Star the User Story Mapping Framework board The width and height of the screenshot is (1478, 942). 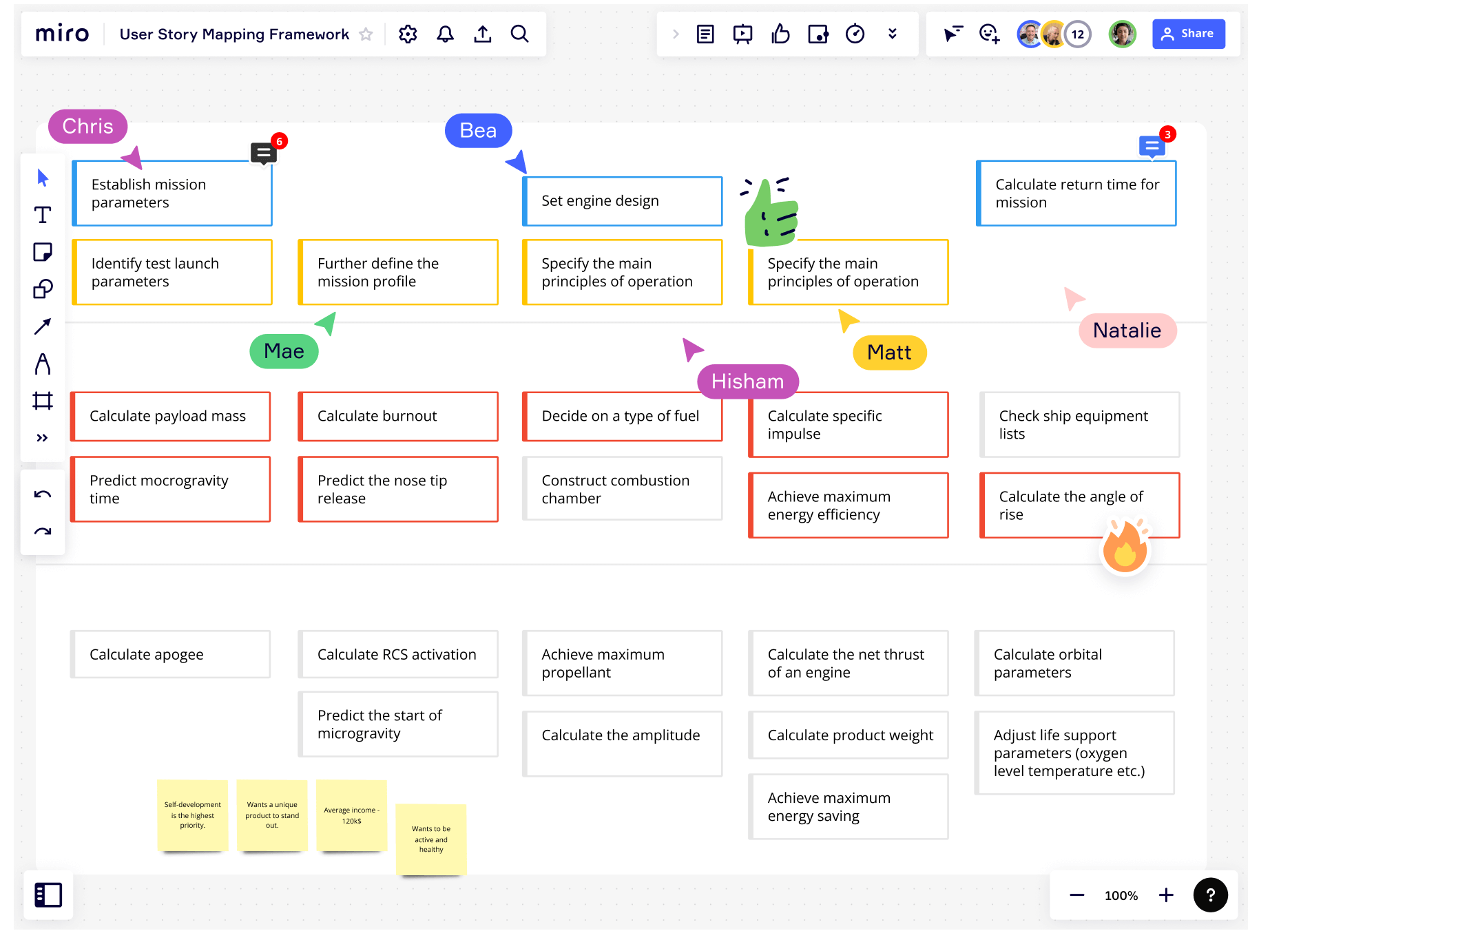pyautogui.click(x=366, y=34)
